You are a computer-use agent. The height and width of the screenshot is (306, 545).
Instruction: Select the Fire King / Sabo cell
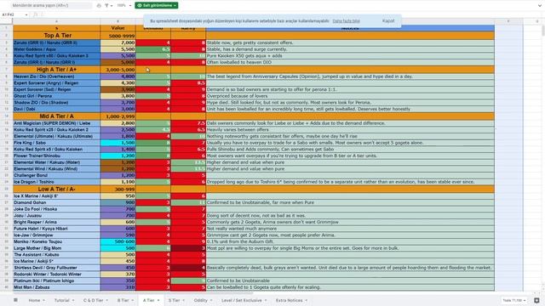(57, 143)
